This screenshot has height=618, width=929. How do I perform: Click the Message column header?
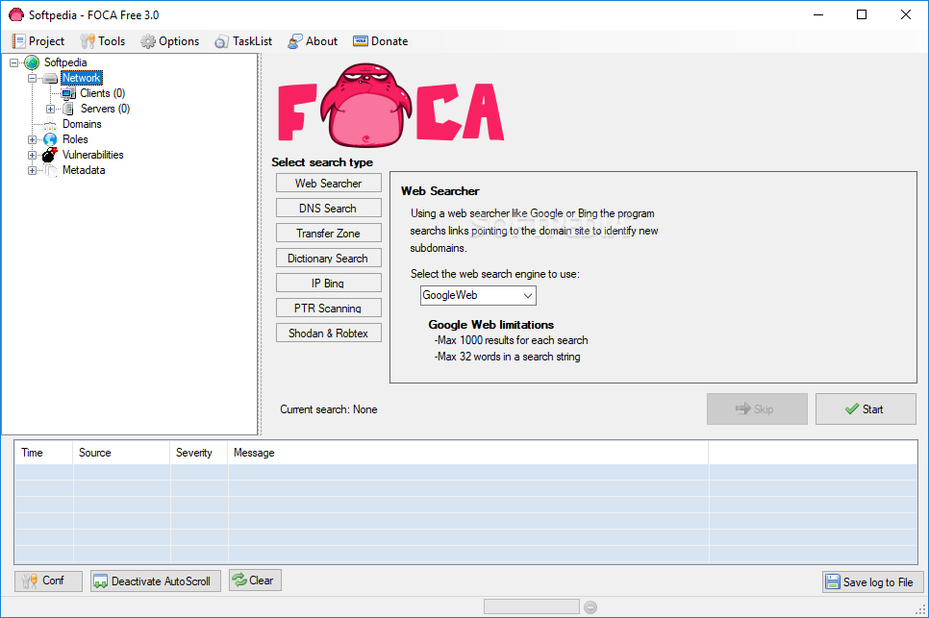468,453
